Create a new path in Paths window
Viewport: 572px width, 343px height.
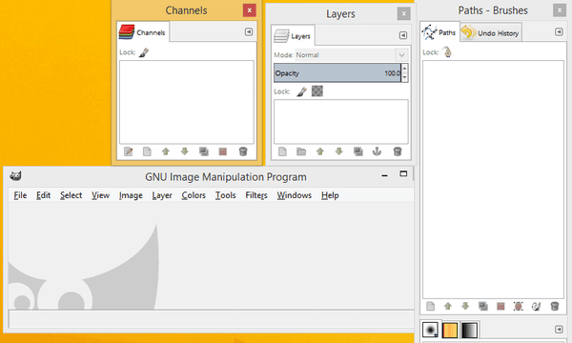pos(431,306)
